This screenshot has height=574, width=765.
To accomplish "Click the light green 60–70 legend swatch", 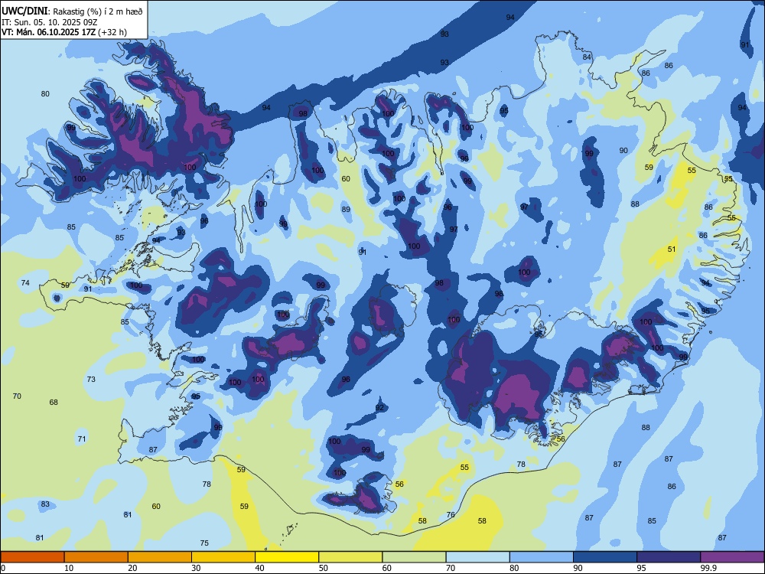I will pyautogui.click(x=414, y=557).
